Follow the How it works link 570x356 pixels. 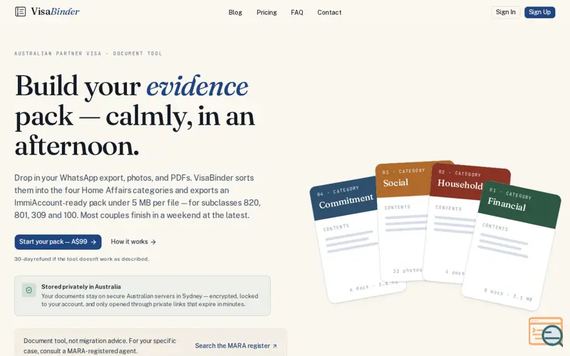coord(133,242)
